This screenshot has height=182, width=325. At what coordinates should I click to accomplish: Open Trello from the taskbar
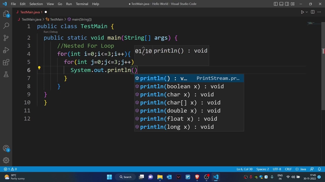point(188,177)
